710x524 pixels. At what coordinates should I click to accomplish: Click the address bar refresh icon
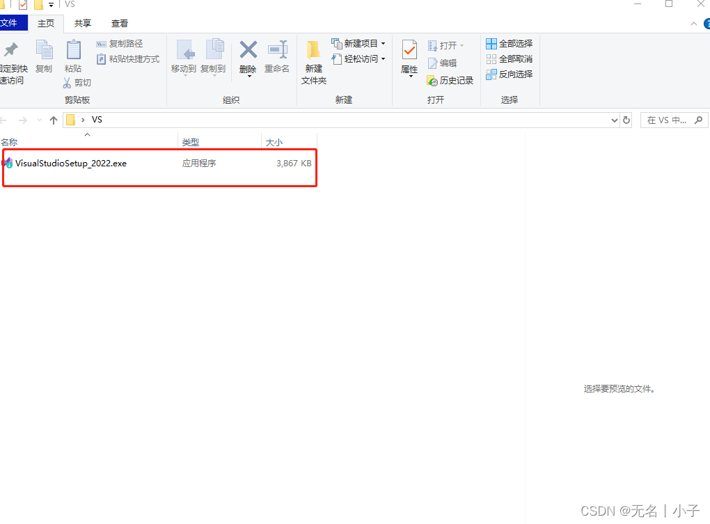pyautogui.click(x=626, y=120)
